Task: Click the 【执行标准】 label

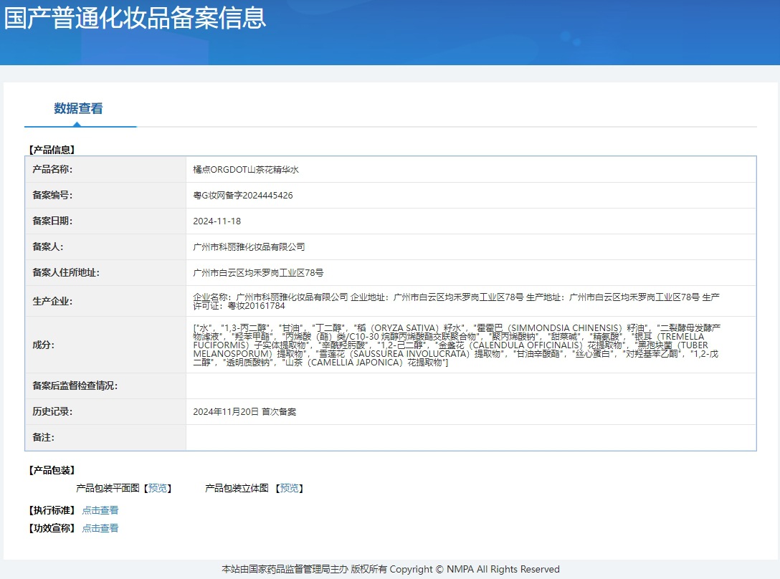Action: pos(52,510)
